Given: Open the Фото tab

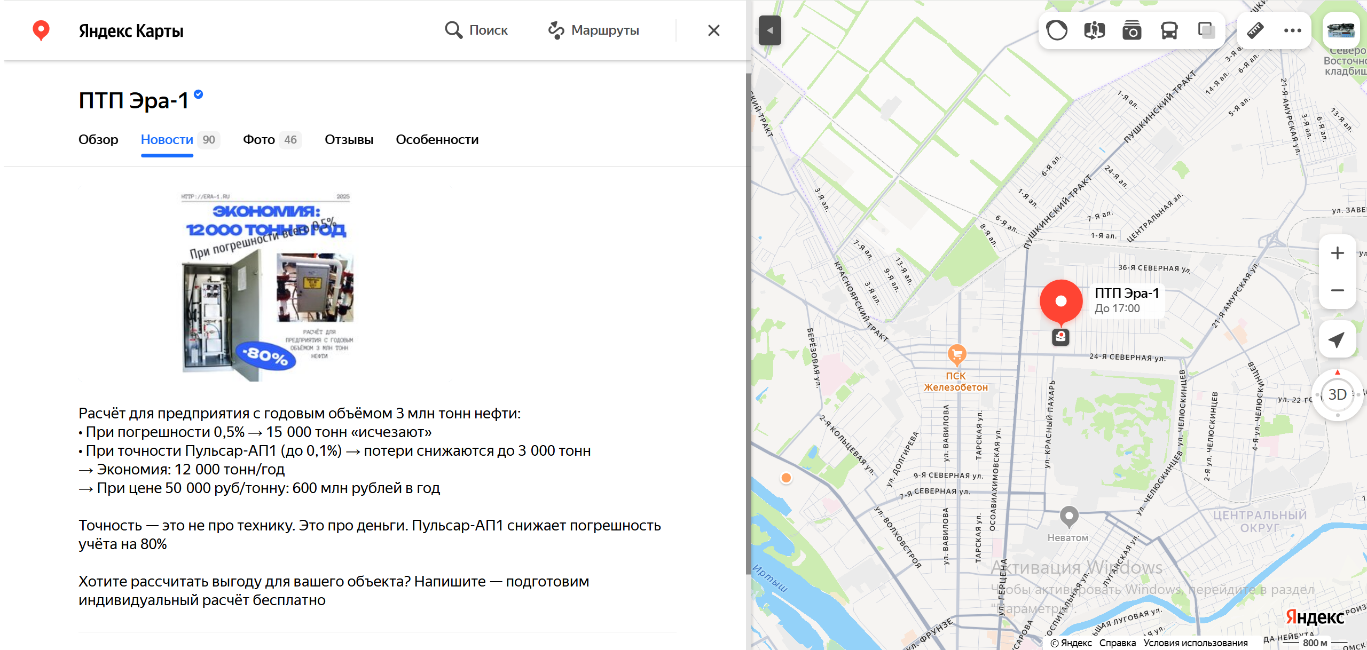Looking at the screenshot, I should point(259,140).
